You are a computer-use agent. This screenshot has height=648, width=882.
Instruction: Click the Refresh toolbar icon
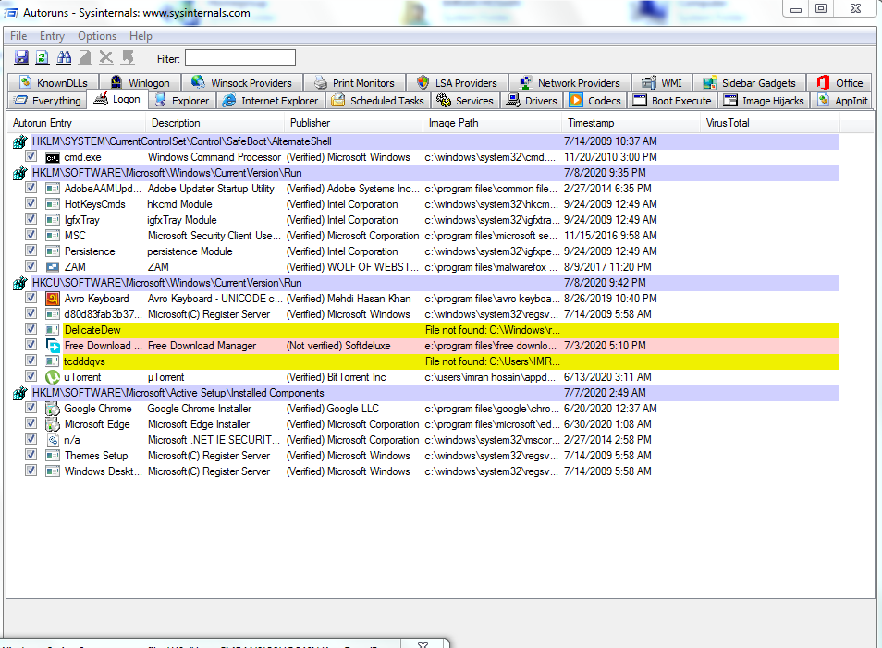[43, 57]
